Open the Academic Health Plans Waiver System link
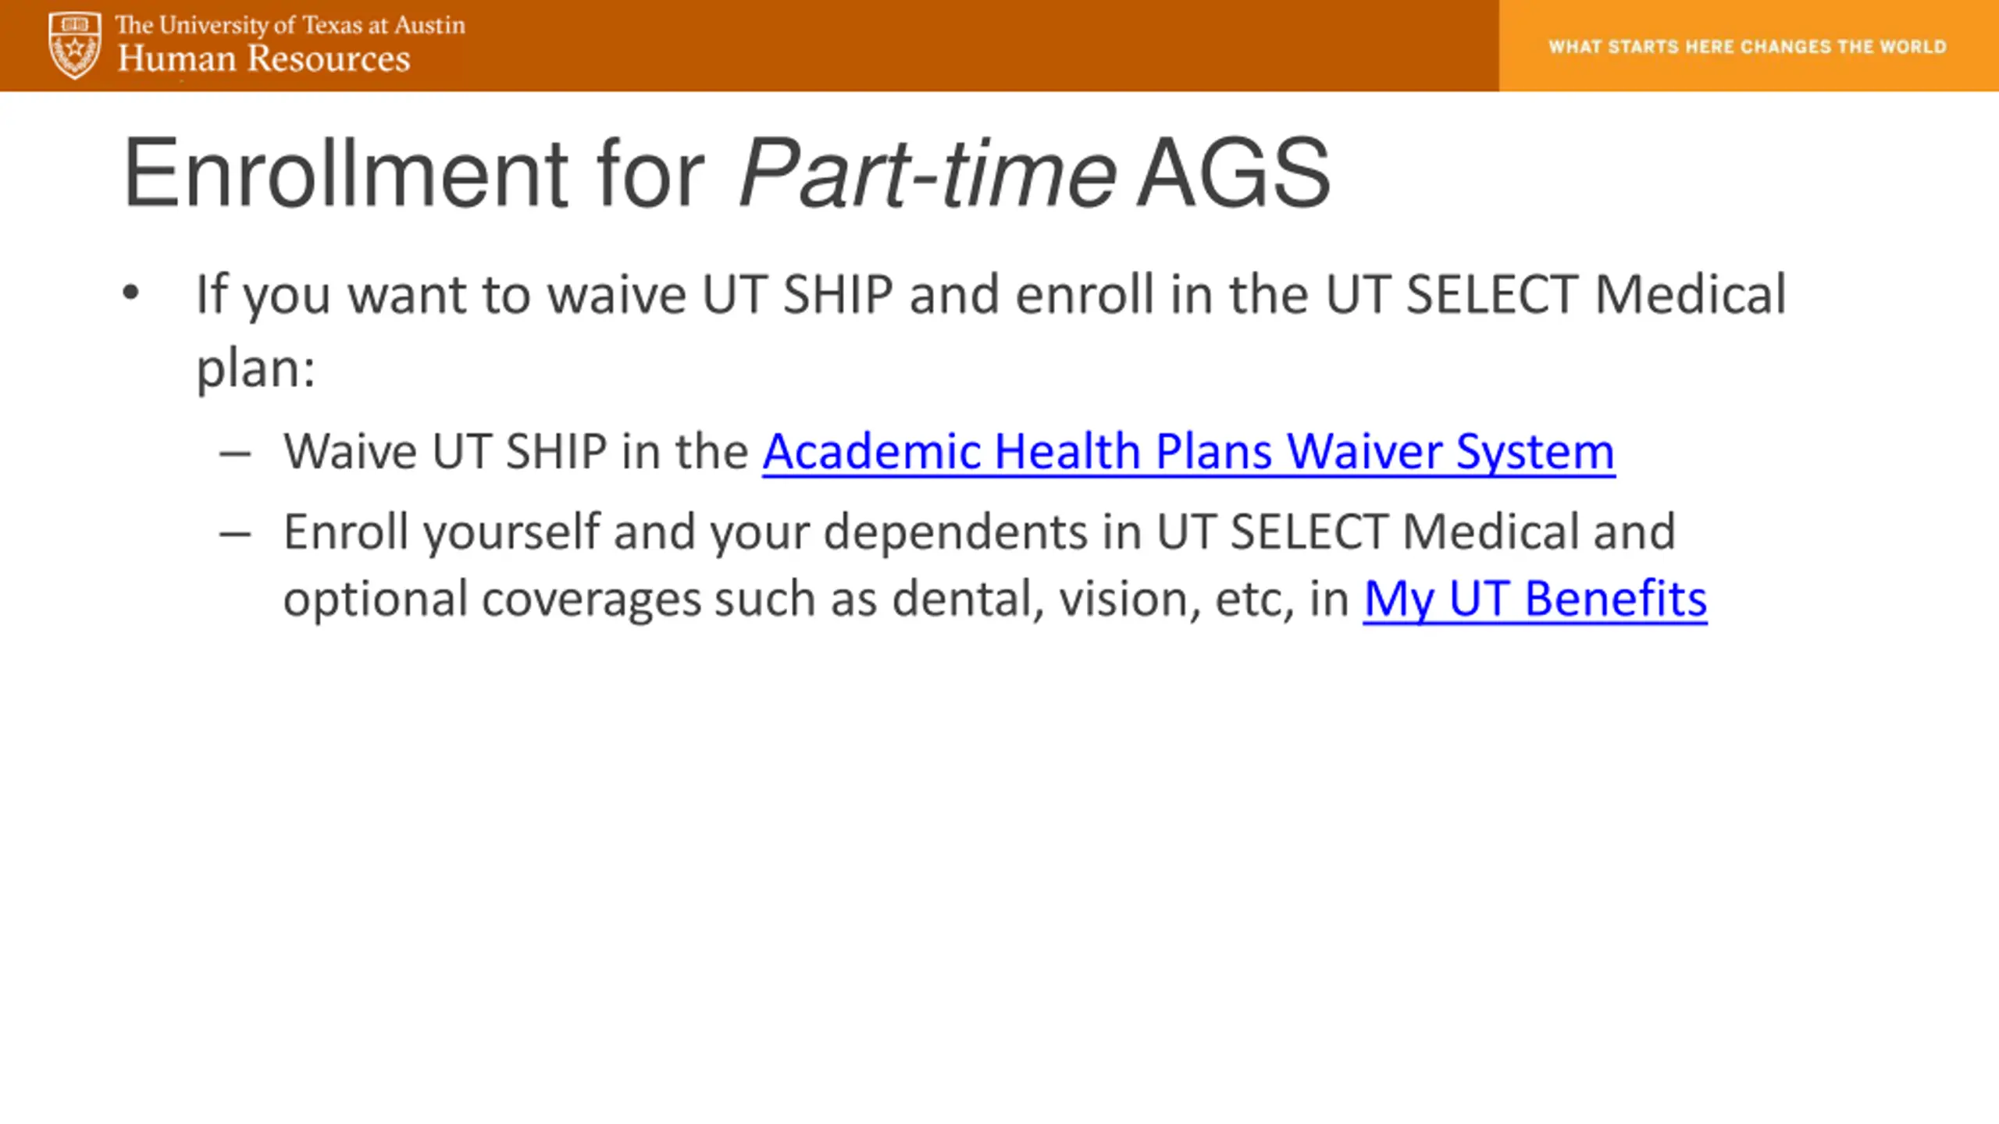 click(x=1188, y=452)
